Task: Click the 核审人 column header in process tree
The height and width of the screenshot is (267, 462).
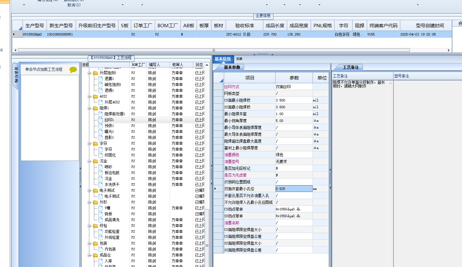Action: point(181,65)
